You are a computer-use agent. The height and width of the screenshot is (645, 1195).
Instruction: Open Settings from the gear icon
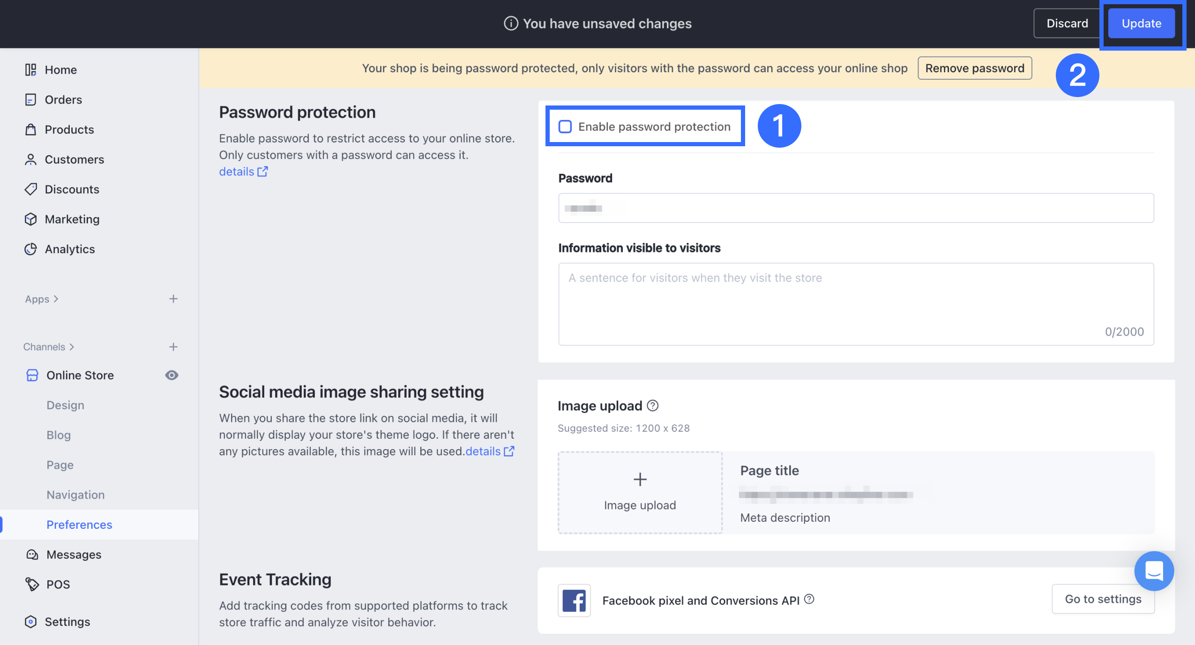30,622
